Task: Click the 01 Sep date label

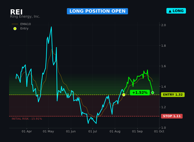Action: point(137,132)
